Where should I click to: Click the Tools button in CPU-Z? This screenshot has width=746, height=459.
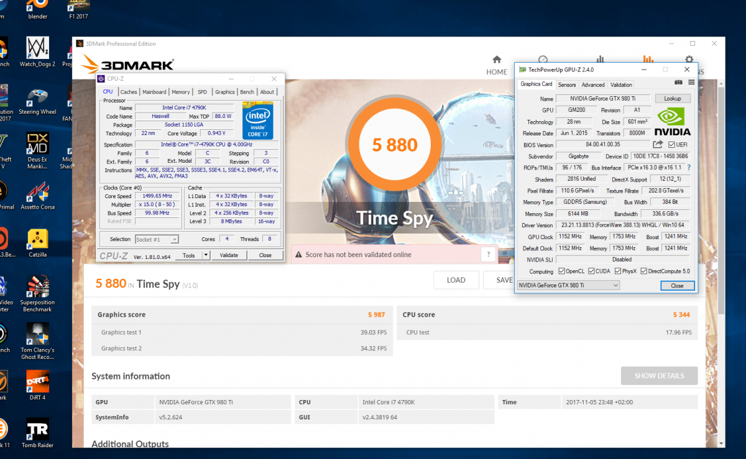tap(188, 255)
